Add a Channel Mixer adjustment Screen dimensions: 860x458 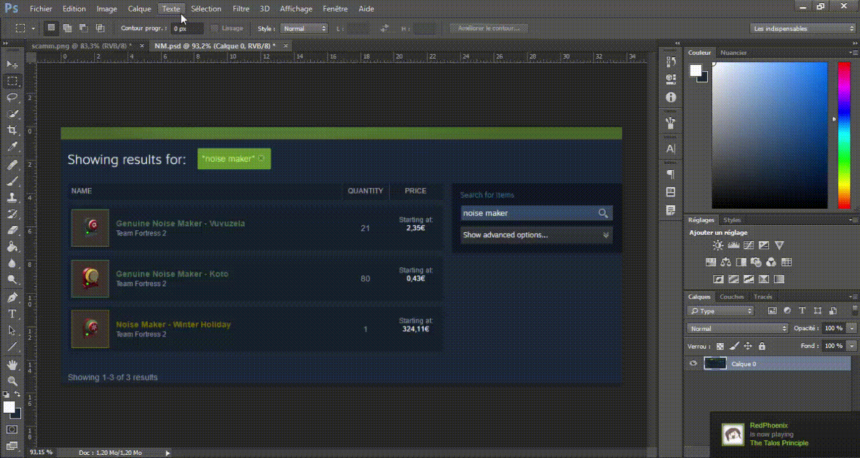click(x=771, y=262)
